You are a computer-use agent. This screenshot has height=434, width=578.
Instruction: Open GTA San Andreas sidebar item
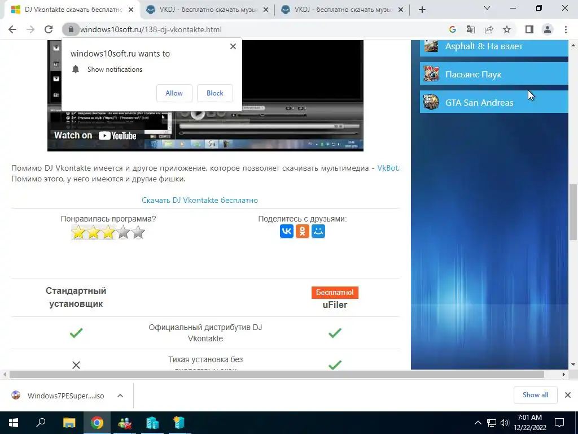[494, 102]
